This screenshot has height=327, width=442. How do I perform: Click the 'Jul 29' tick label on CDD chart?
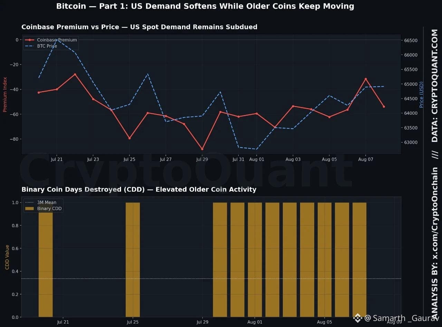[202, 322]
